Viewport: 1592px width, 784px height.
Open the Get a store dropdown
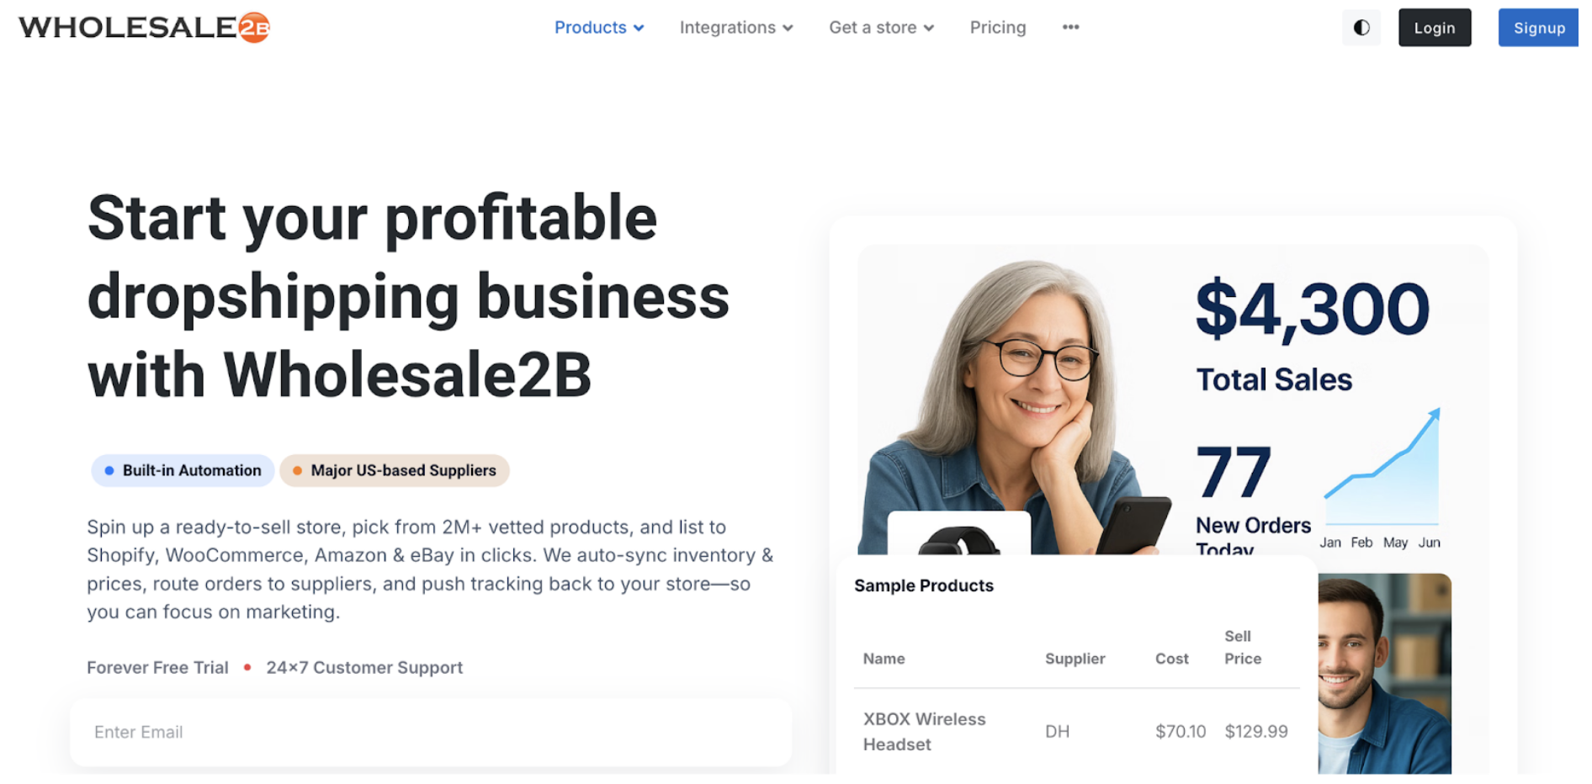pos(873,27)
